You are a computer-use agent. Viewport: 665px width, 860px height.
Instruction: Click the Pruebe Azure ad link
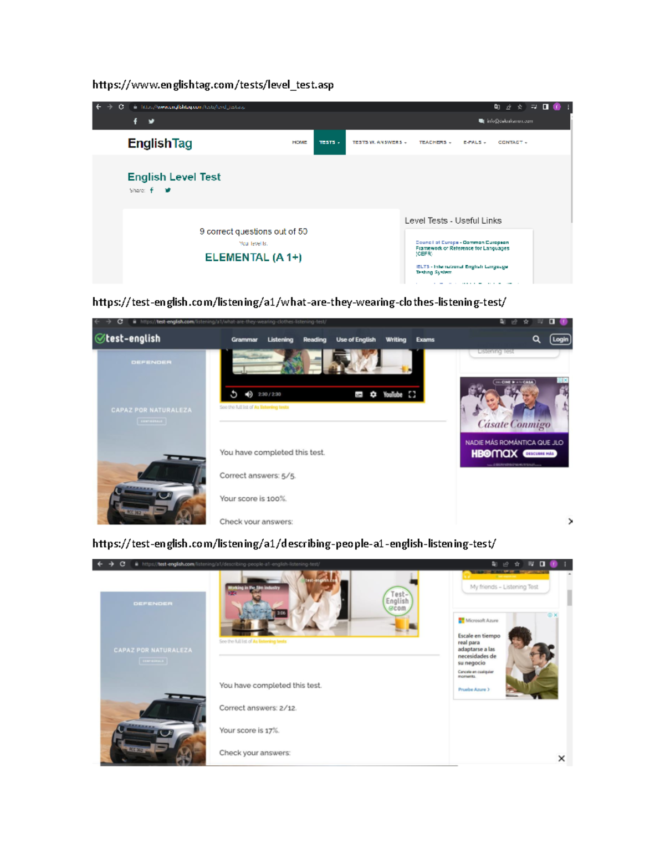[473, 689]
